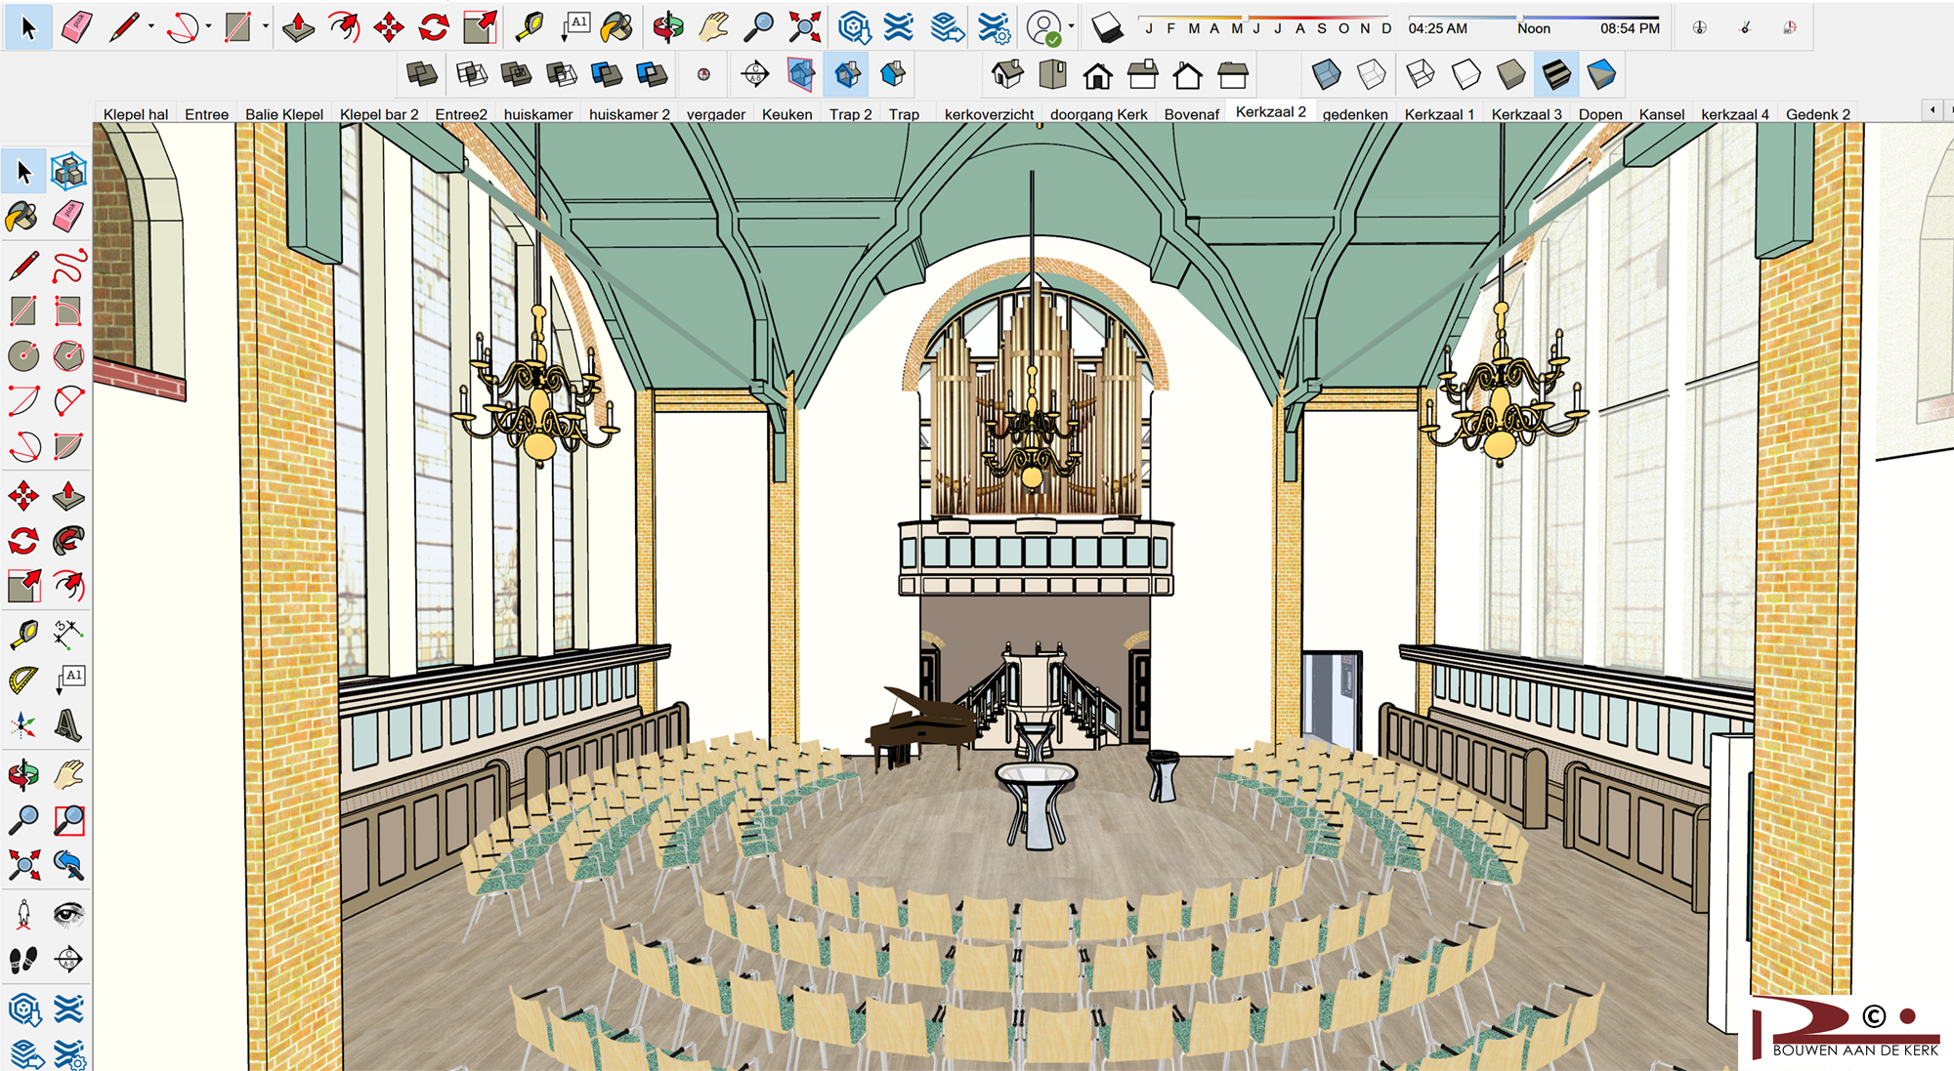Activate the Orbit tool in top toolbar
1954x1071 pixels.
668,27
